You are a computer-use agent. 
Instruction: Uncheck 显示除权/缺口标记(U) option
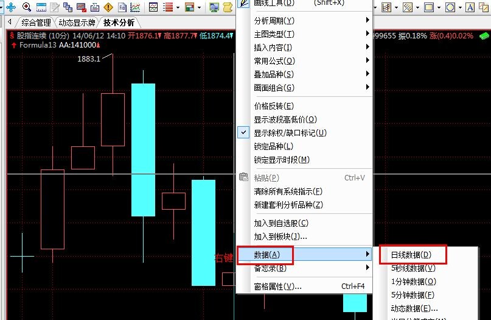pos(305,133)
